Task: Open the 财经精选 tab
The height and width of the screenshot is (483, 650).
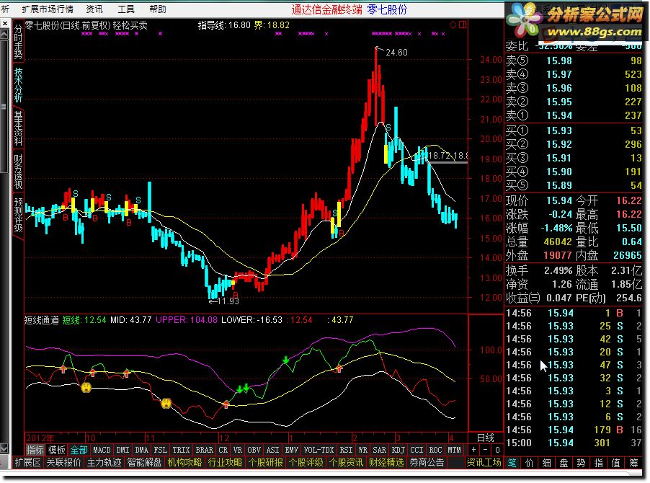Action: click(386, 462)
